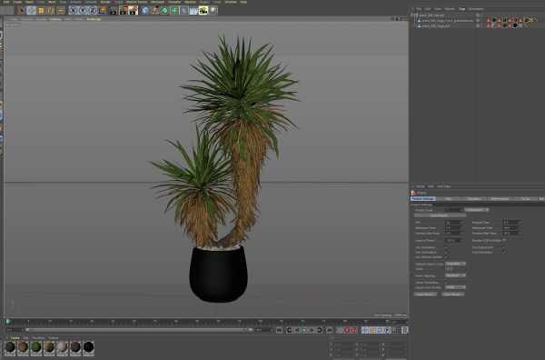Toggle X-axis lock
The width and height of the screenshot is (545, 360).
pos(73,10)
